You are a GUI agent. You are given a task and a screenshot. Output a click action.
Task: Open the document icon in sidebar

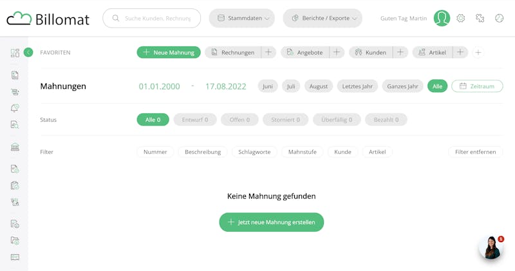coord(15,75)
